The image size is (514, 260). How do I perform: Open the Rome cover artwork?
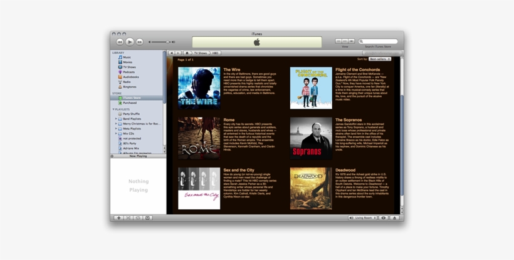199,138
